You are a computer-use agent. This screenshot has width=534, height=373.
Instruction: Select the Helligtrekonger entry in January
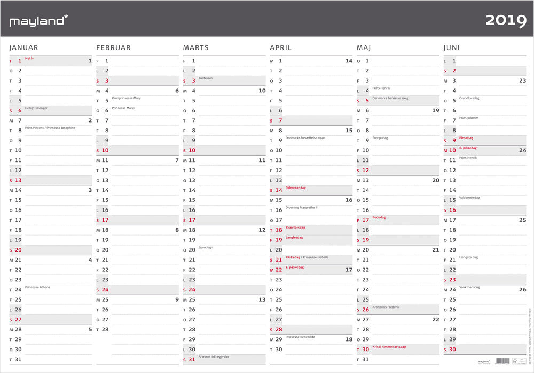(36, 108)
